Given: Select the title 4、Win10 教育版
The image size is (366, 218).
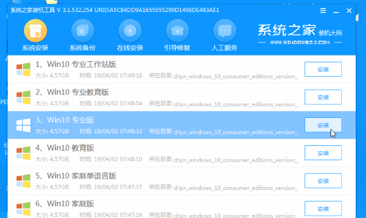Looking at the screenshot, I should click(65, 148).
